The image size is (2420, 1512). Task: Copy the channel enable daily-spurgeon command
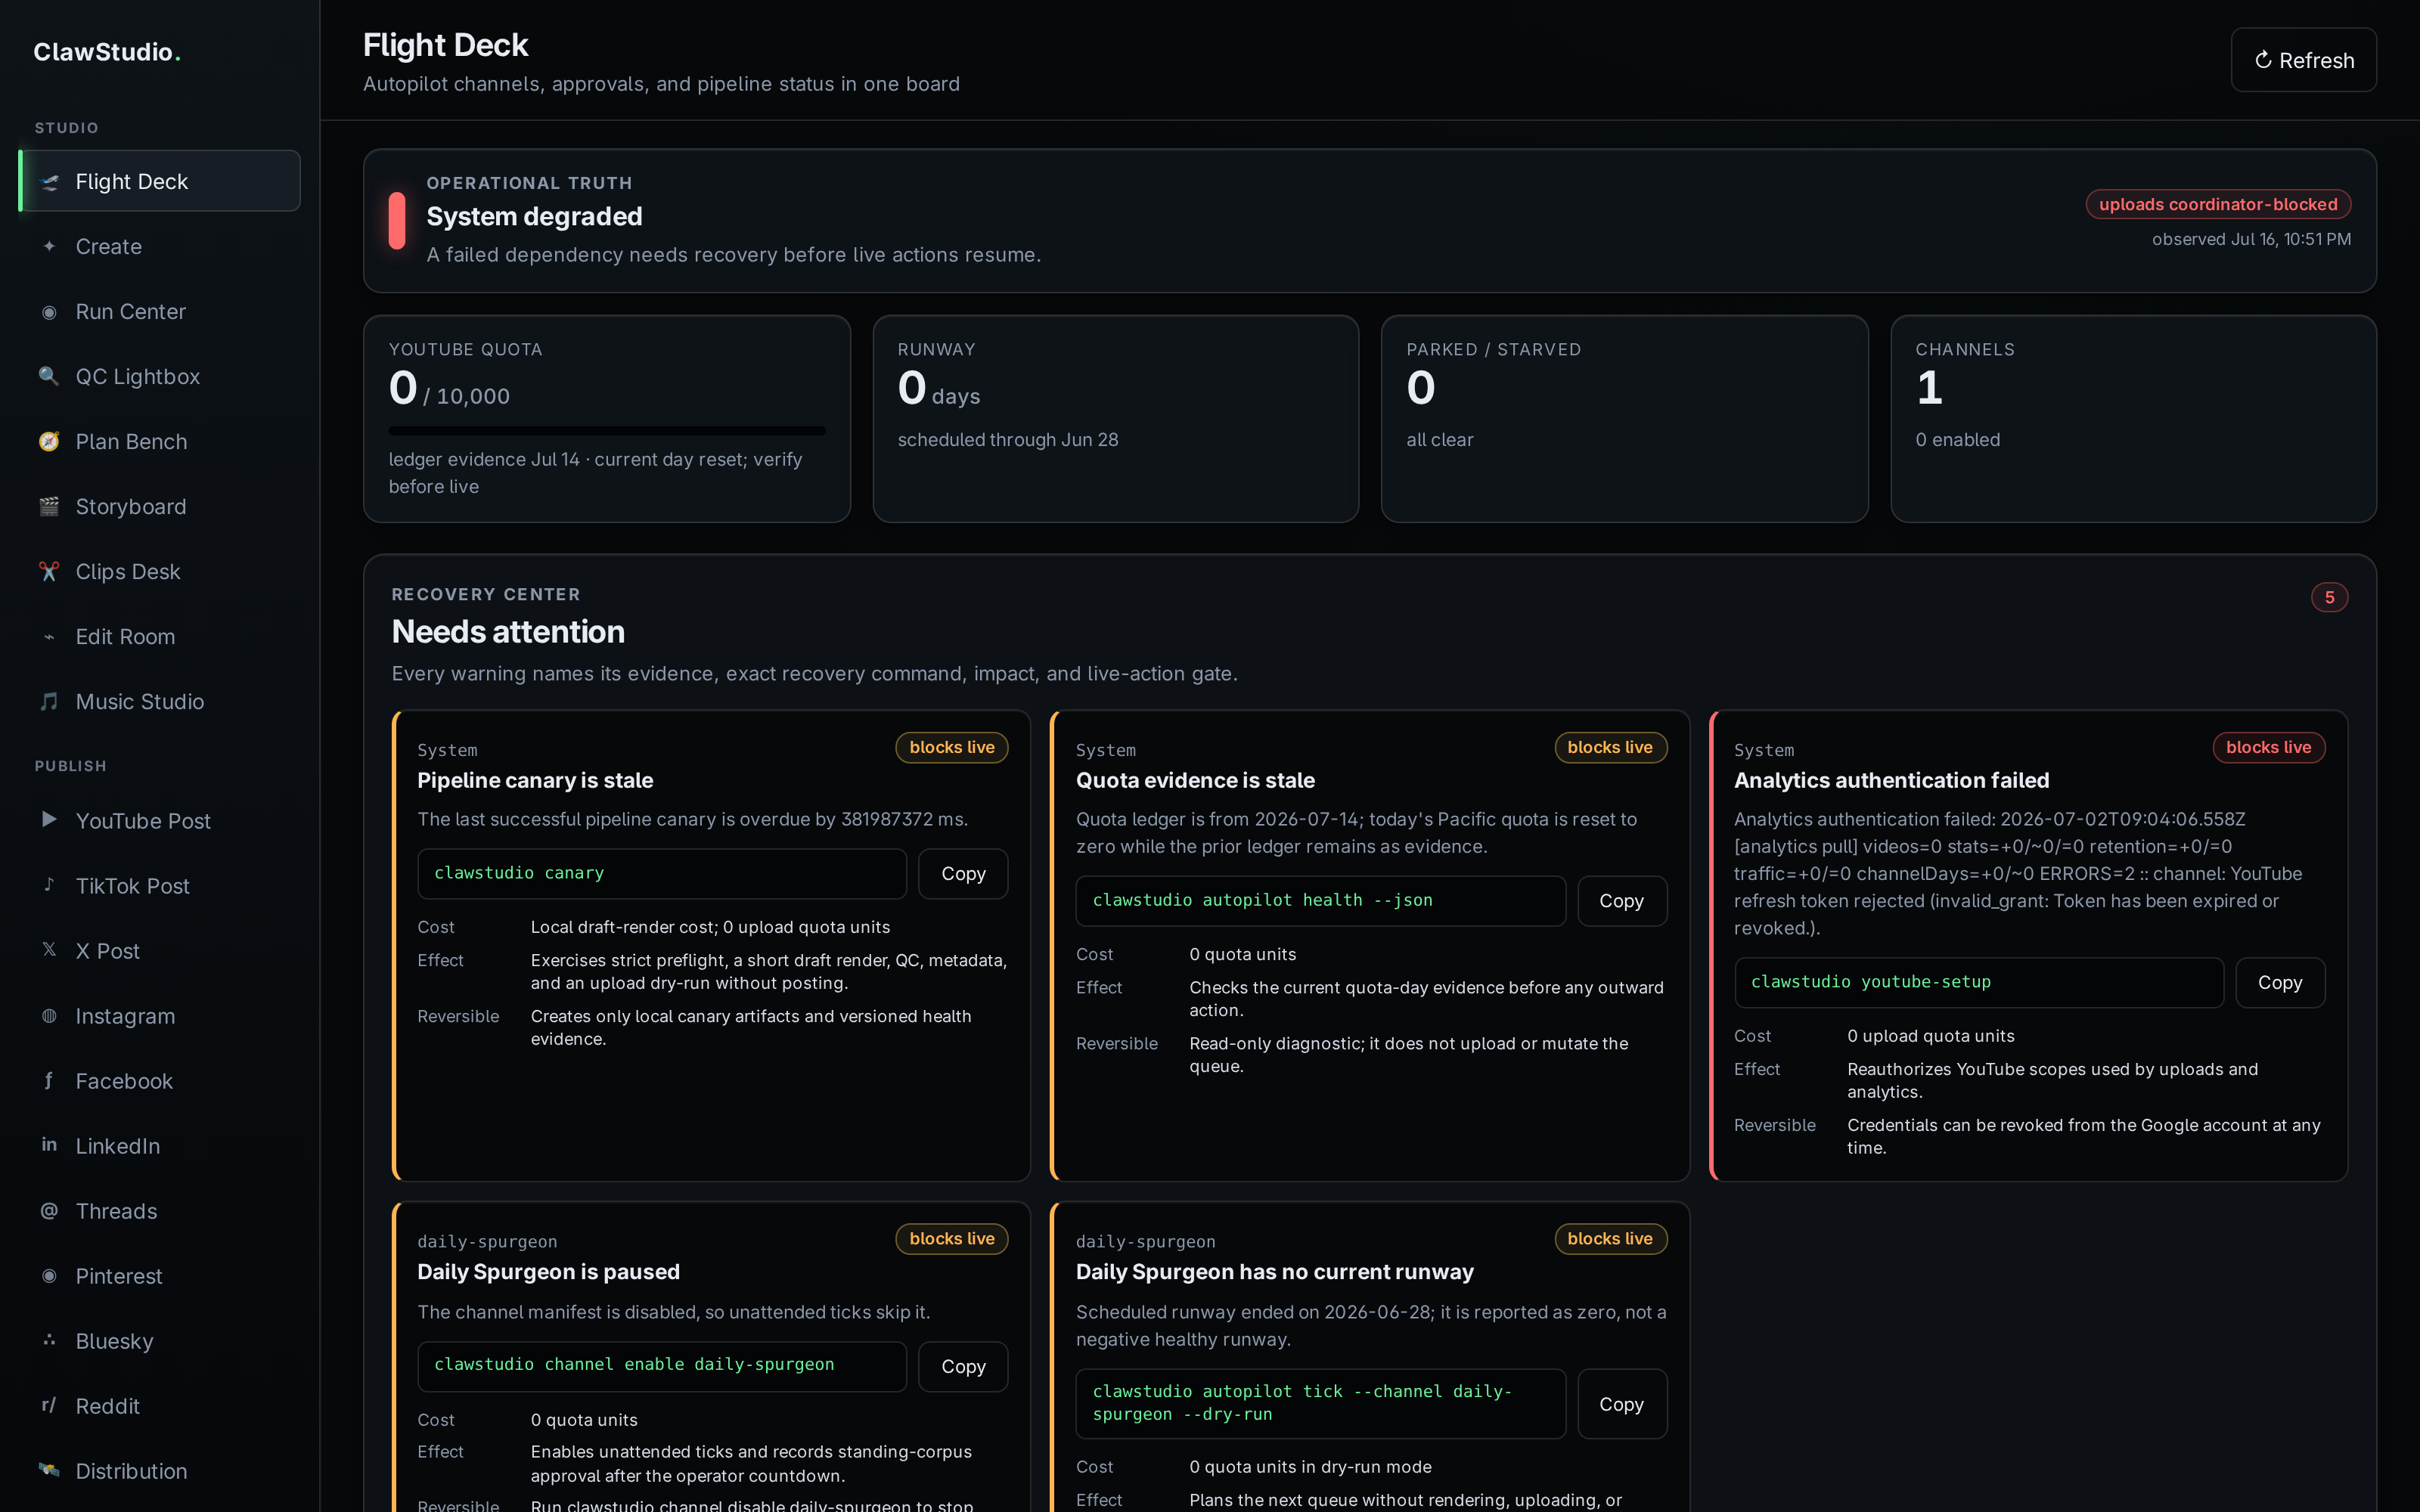963,1366
